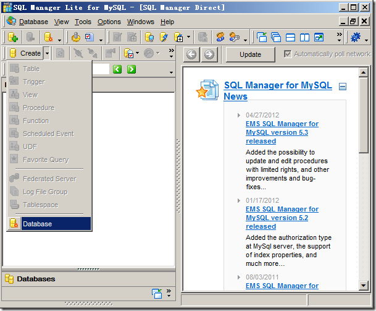Open the Windows menu
The height and width of the screenshot is (311, 376).
click(141, 22)
